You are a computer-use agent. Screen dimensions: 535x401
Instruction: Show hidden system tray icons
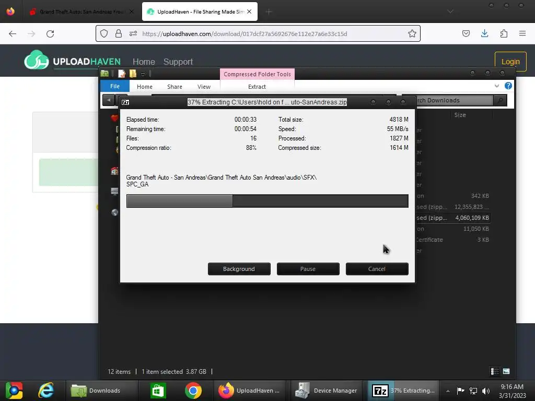click(448, 391)
